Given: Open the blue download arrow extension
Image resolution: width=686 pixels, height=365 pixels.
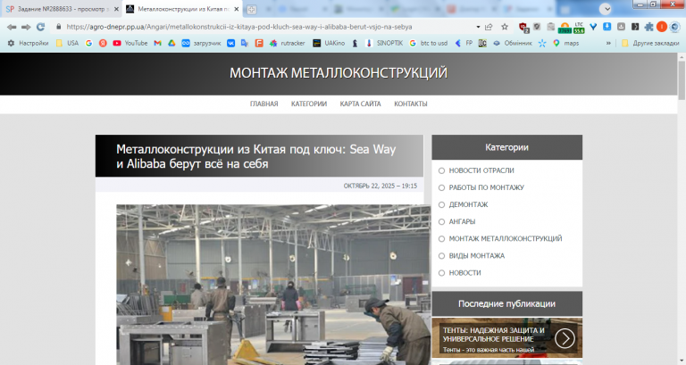Looking at the screenshot, I should tap(607, 27).
